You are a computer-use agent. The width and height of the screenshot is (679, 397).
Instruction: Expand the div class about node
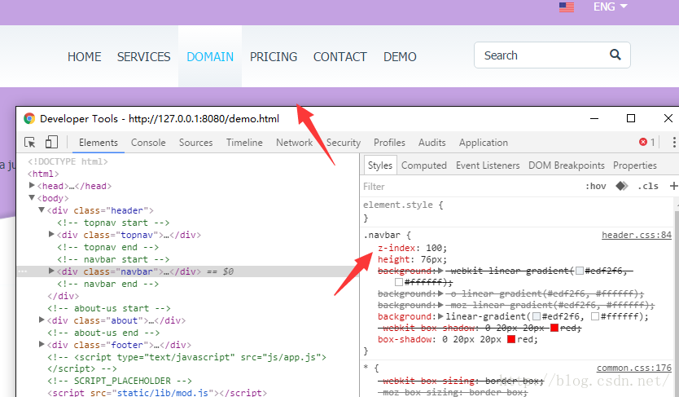(x=42, y=320)
